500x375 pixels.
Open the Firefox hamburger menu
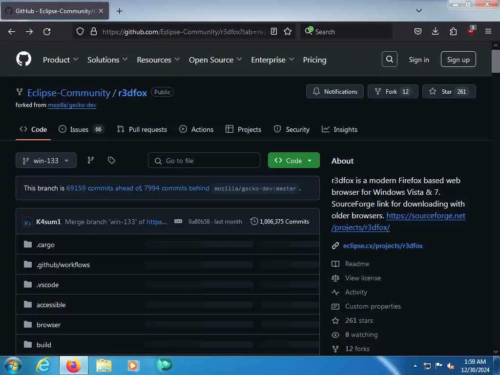[x=488, y=31]
